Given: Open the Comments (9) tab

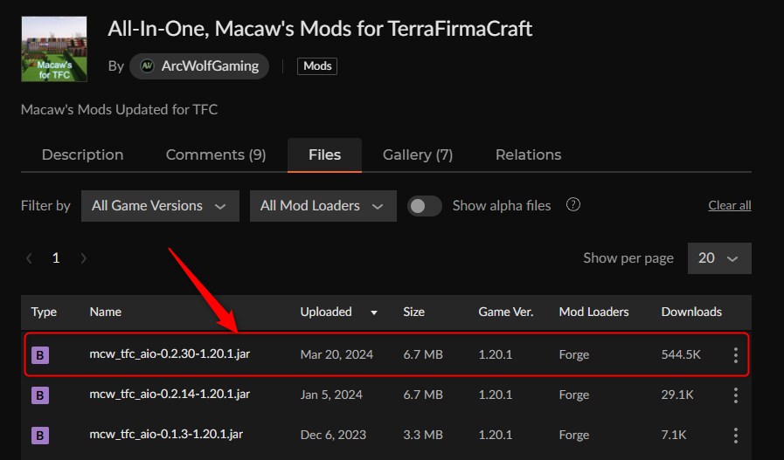Looking at the screenshot, I should point(216,155).
